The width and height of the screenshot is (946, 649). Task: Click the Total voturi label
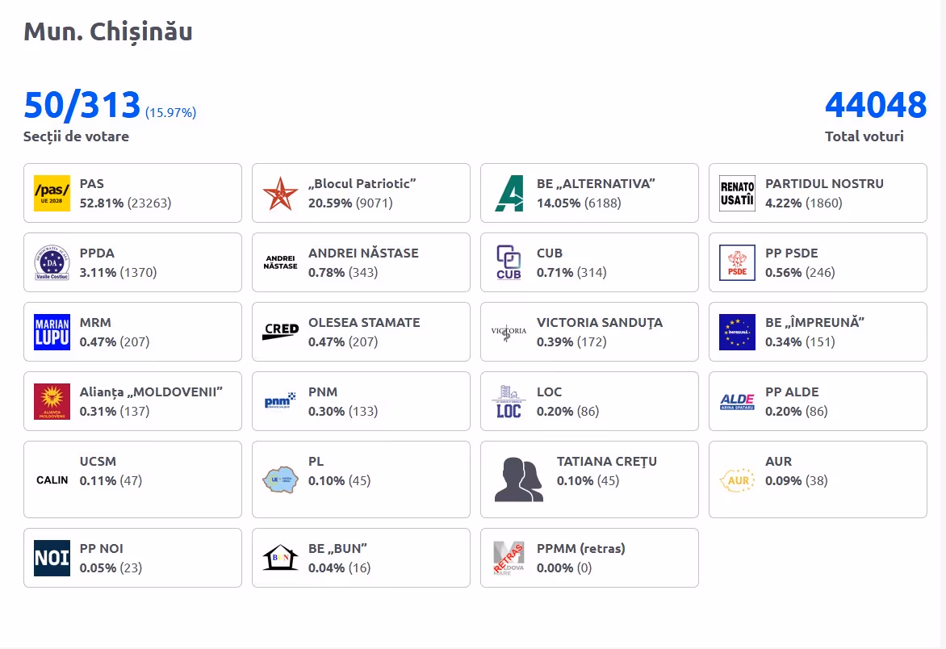(864, 136)
